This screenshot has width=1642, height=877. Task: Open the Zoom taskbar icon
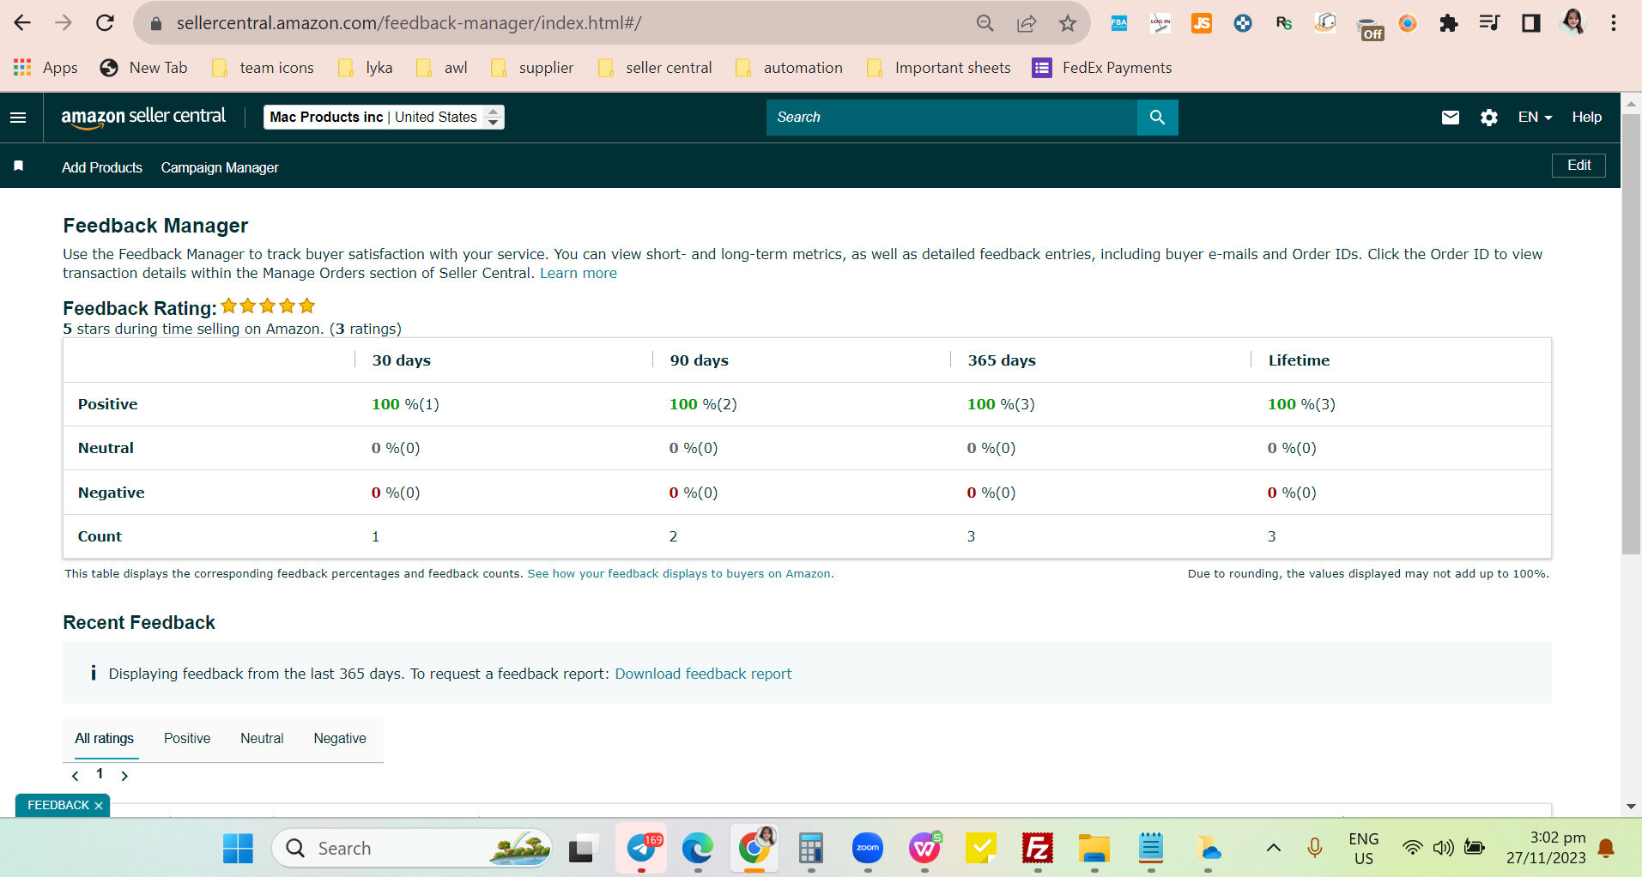click(868, 849)
